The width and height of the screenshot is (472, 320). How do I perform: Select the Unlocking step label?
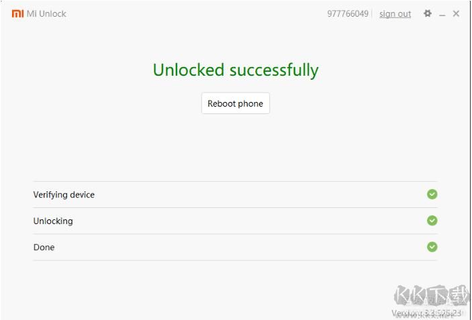click(53, 221)
